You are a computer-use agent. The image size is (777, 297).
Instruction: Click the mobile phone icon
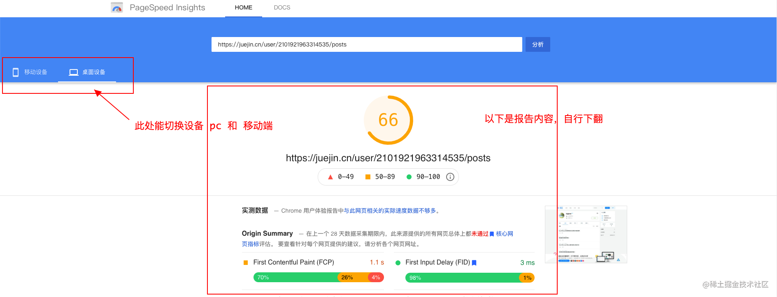pos(16,72)
